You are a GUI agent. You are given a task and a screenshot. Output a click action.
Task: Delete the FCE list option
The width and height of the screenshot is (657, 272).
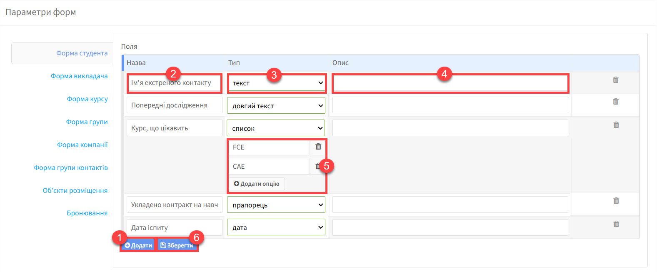coord(318,147)
